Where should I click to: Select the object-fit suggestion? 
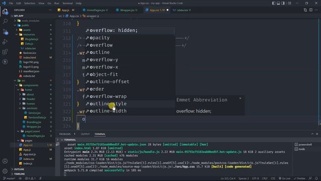pyautogui.click(x=130, y=74)
